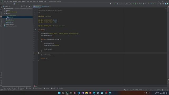Expand the cmake-build-debug folder
Screen dimensions: 169x95
click(x=5, y=12)
